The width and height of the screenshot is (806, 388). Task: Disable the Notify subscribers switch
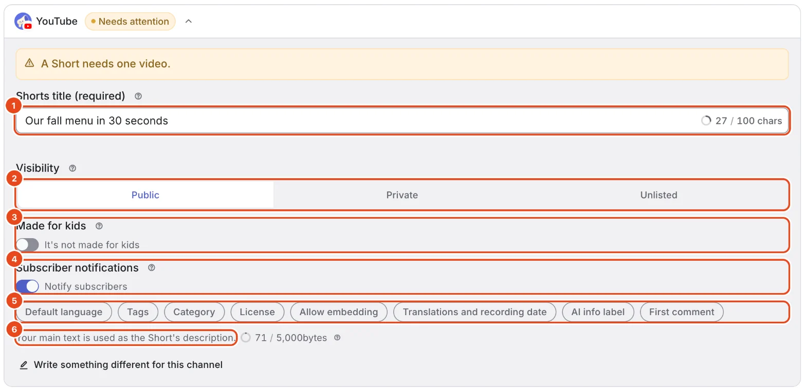click(27, 286)
